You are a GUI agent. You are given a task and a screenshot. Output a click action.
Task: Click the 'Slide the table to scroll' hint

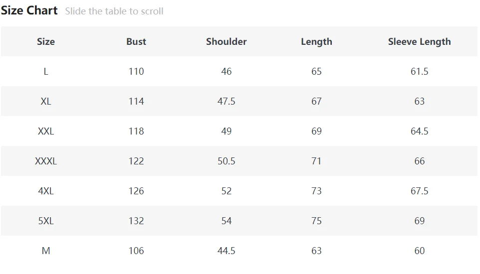(x=114, y=11)
